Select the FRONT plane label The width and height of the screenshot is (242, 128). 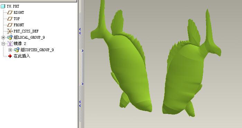19,25
